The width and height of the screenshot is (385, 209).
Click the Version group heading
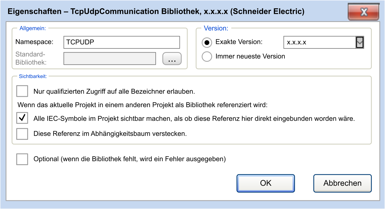point(216,28)
